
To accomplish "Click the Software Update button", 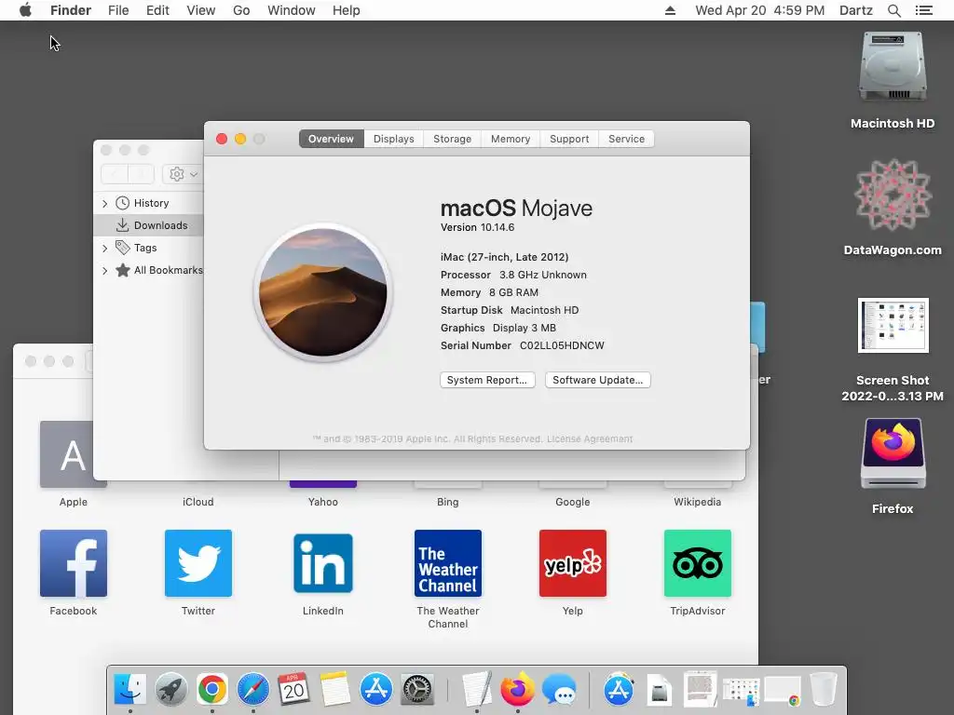I will pos(597,380).
